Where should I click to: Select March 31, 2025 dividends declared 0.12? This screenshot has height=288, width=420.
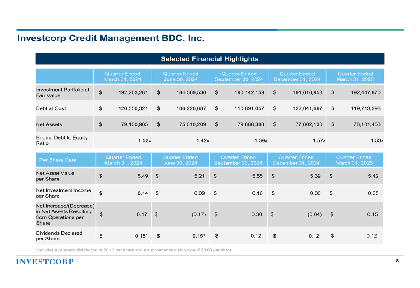pos(372,236)
